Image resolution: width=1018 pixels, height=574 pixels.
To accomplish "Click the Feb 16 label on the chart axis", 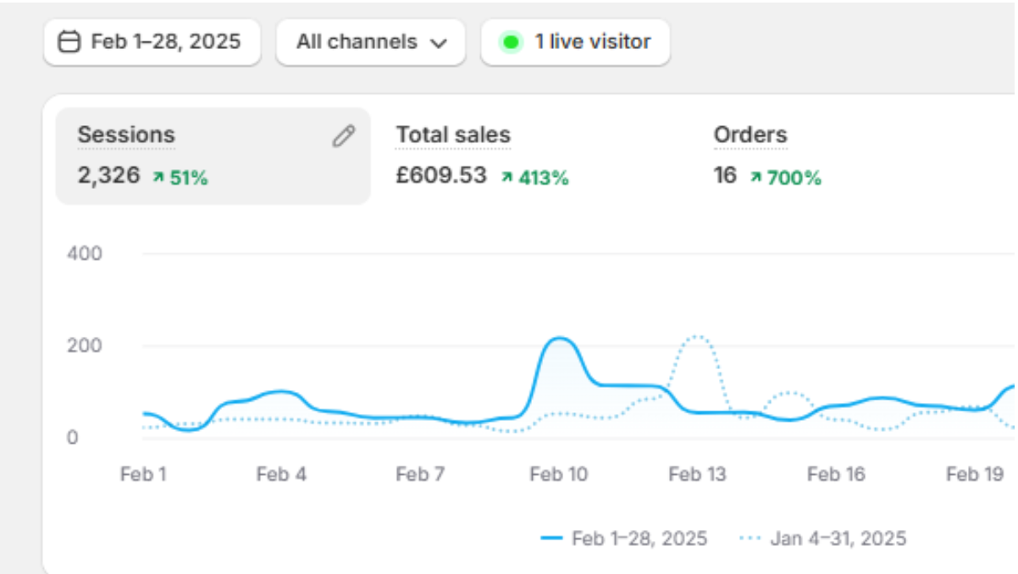I will point(836,474).
